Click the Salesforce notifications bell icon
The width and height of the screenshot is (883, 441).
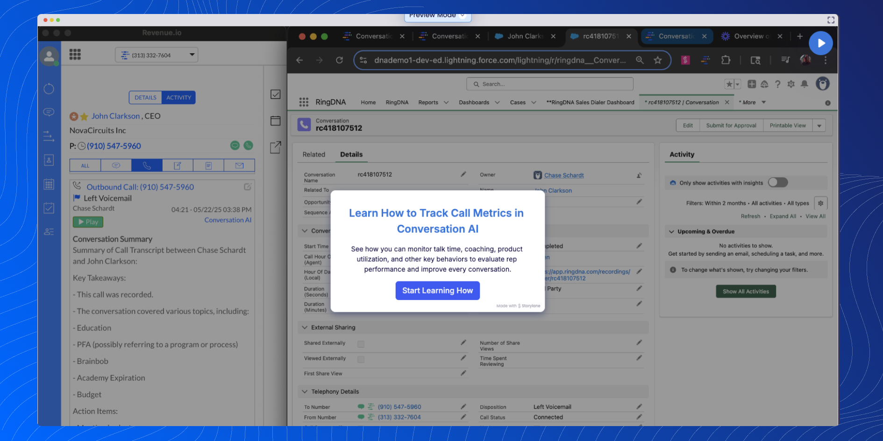pos(805,84)
